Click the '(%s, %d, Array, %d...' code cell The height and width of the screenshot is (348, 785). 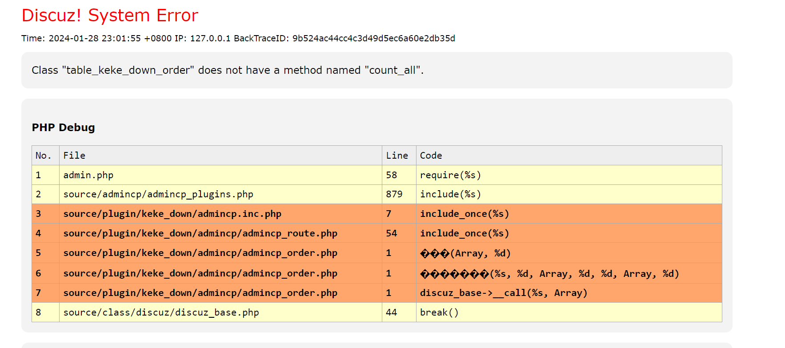click(x=569, y=273)
